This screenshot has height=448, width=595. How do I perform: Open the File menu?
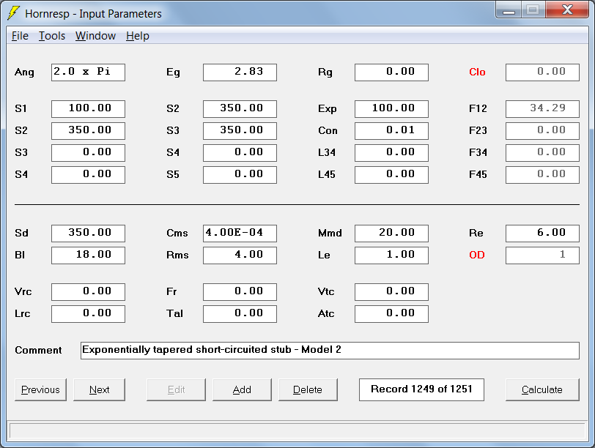20,36
